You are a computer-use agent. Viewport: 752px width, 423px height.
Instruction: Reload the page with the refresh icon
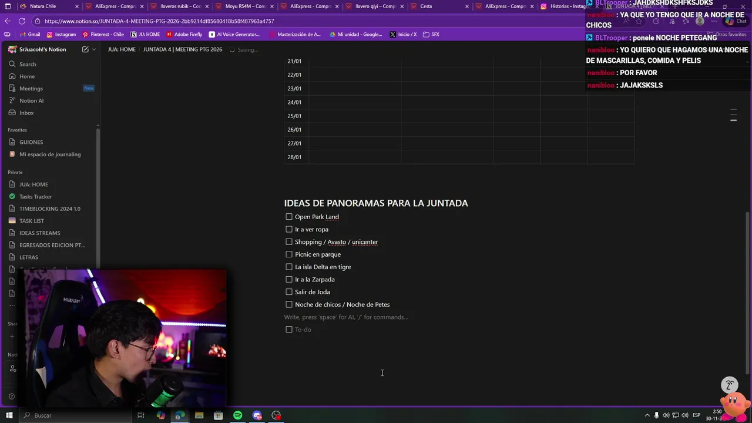pyautogui.click(x=22, y=21)
